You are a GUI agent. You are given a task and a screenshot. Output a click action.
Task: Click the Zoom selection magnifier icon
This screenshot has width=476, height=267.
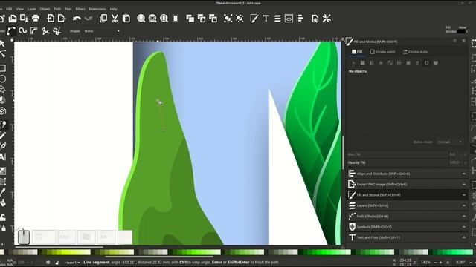tap(141, 18)
